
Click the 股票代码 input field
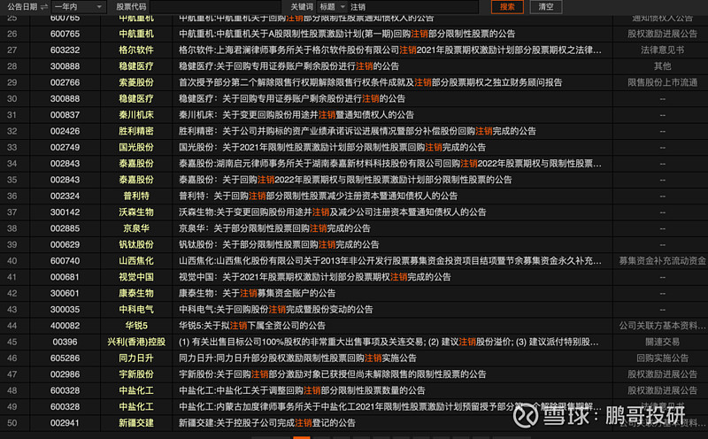click(x=215, y=7)
